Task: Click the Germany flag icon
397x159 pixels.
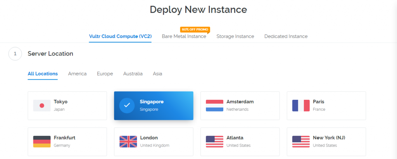Action: pyautogui.click(x=42, y=142)
